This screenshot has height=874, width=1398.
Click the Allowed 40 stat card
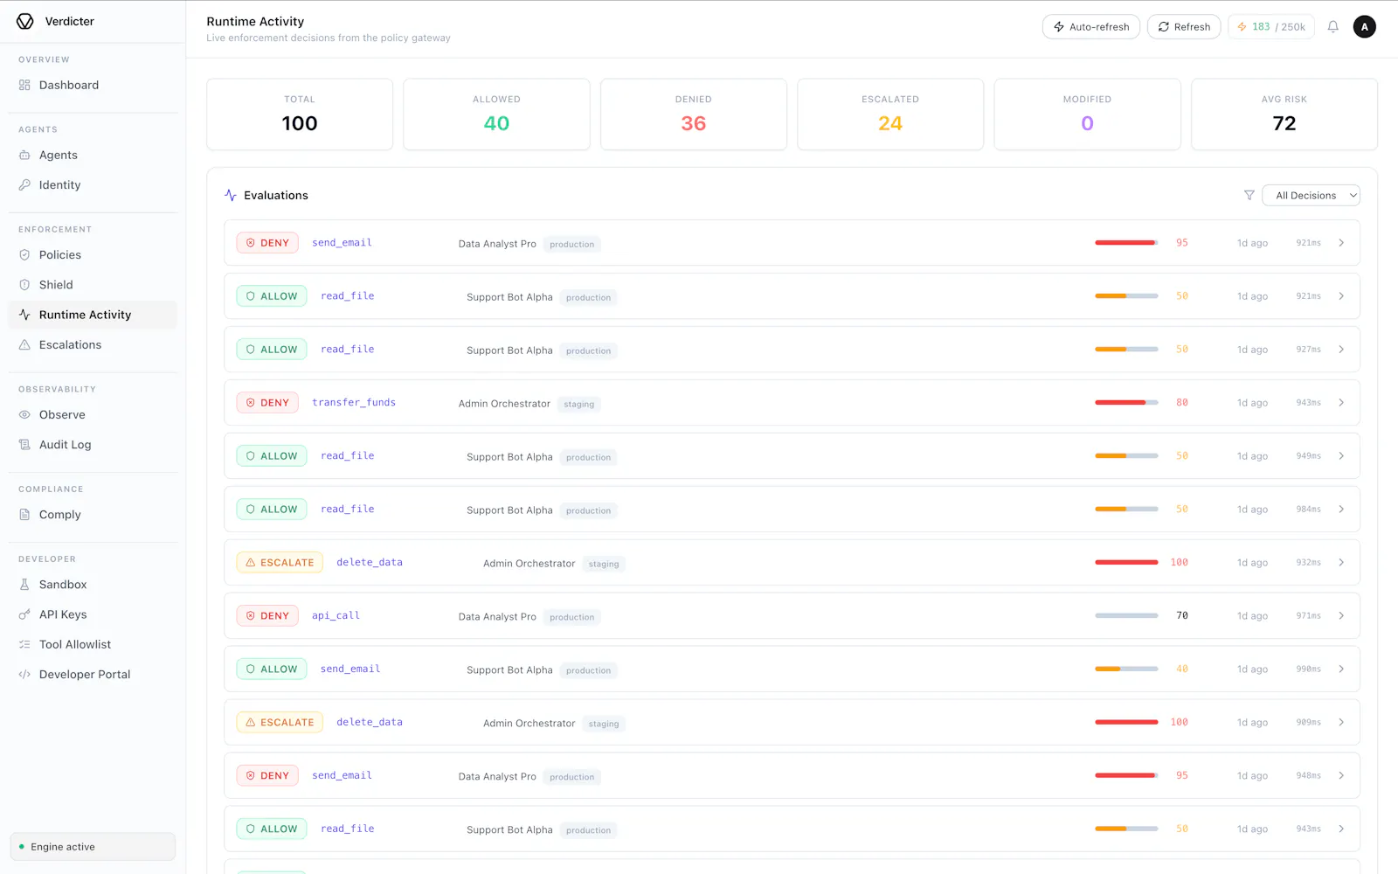tap(496, 114)
